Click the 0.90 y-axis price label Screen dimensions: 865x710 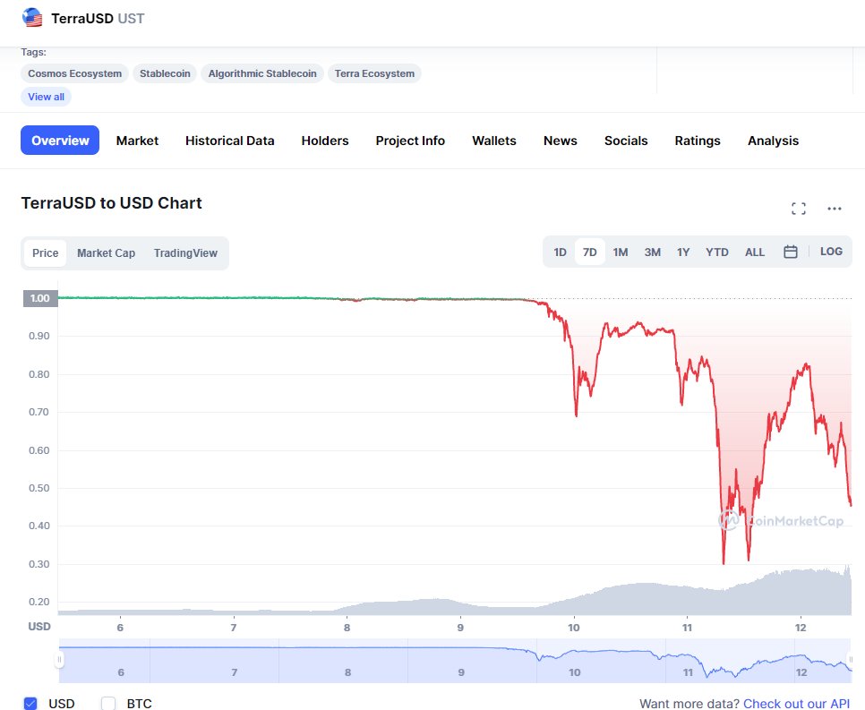[39, 336]
